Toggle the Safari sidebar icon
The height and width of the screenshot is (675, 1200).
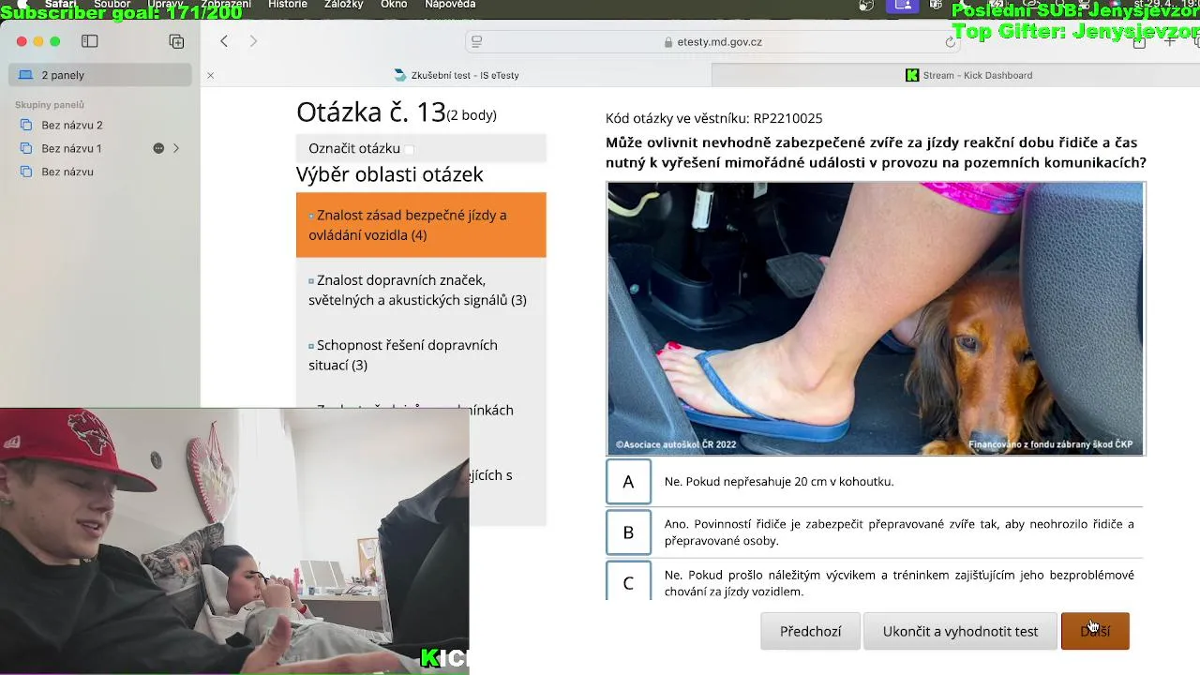click(90, 41)
